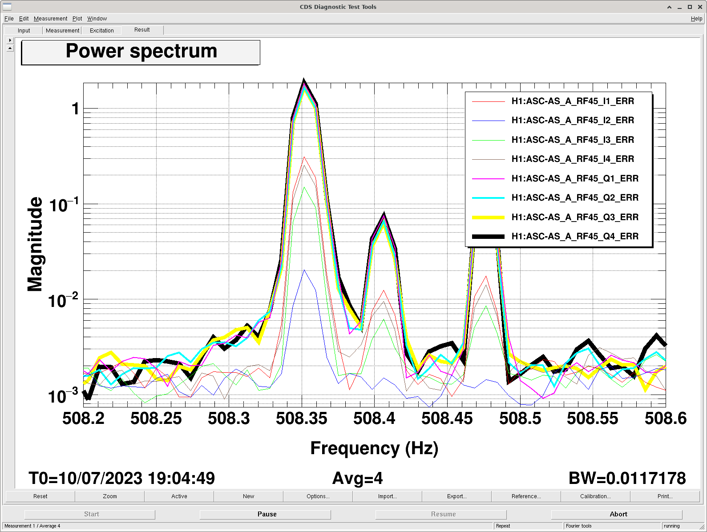Click the Power spectrum title box
Screen dimensions: 707x532
click(x=141, y=52)
